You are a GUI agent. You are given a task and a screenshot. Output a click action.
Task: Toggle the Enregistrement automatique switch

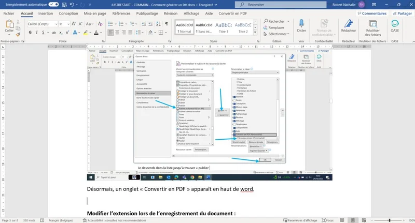pos(54,4)
